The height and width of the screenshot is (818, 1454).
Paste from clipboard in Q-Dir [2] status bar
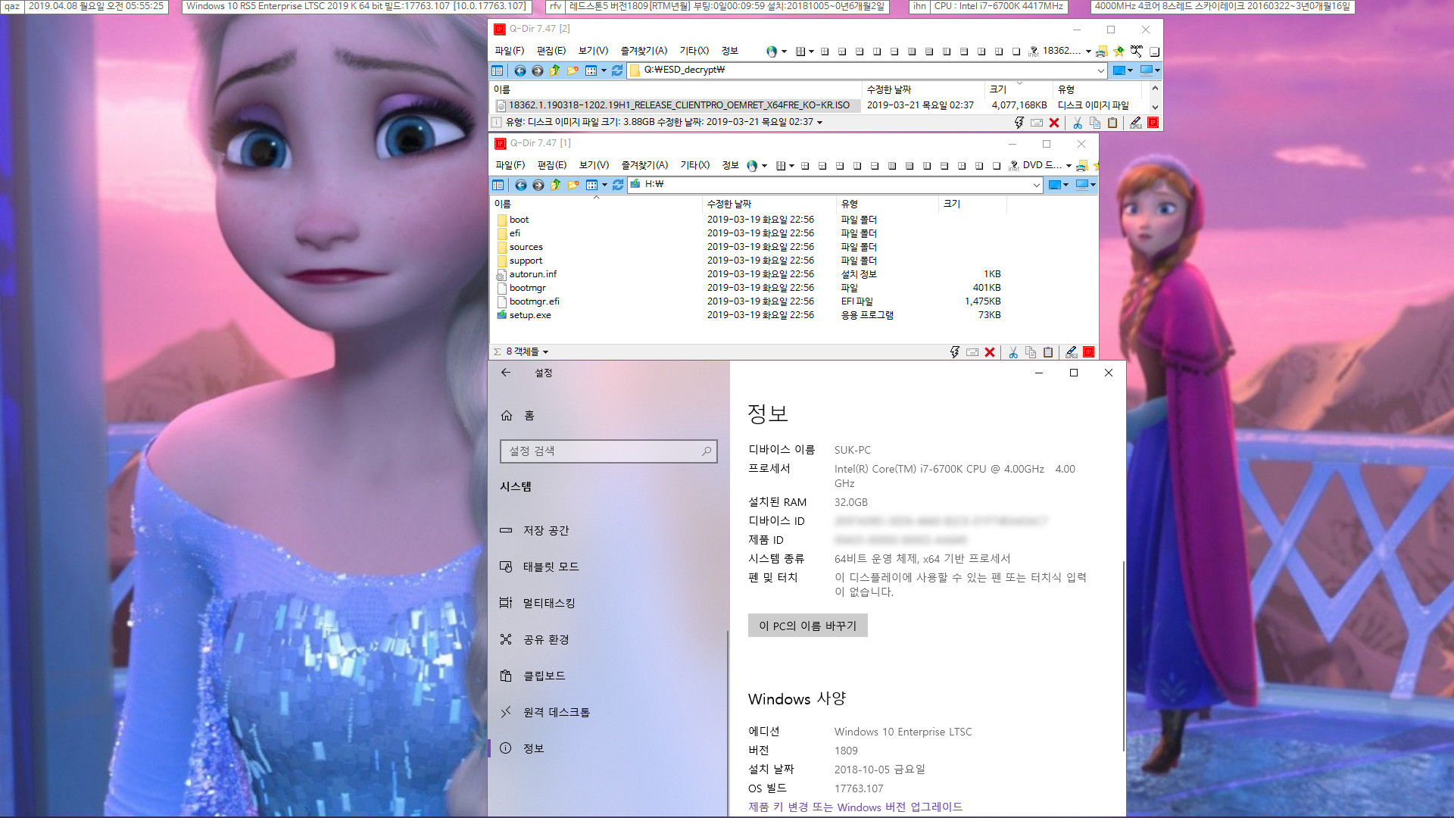pos(1112,123)
